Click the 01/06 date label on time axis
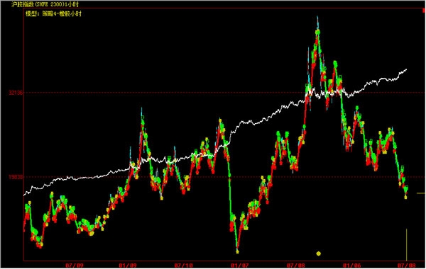The width and height of the screenshot is (426, 269). pyautogui.click(x=352, y=265)
